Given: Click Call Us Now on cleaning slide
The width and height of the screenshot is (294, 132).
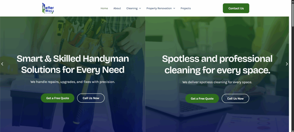Looking at the screenshot, I should click(x=235, y=98).
